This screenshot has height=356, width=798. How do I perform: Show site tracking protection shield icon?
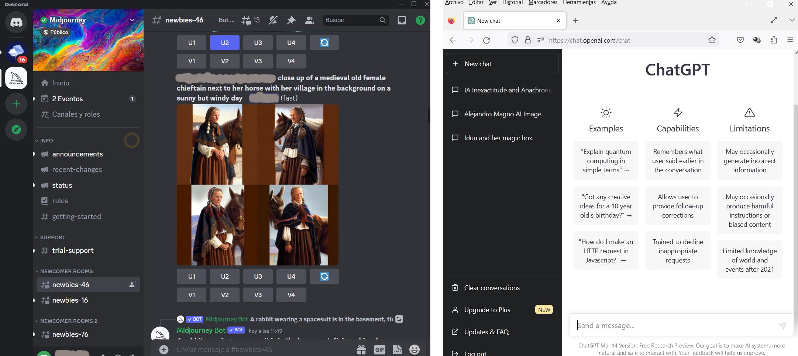click(515, 40)
